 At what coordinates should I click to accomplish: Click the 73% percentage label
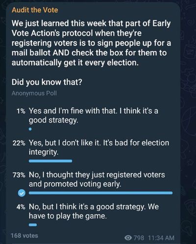click(x=19, y=175)
